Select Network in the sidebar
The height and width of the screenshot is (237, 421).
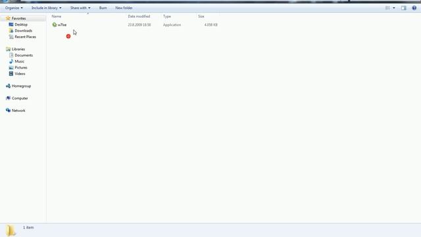18,111
